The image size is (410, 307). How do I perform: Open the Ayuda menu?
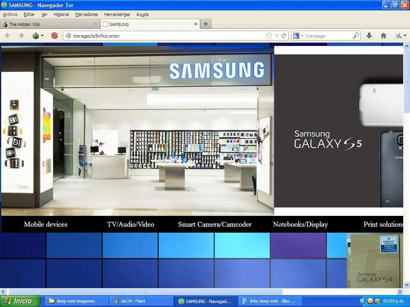[x=143, y=14]
